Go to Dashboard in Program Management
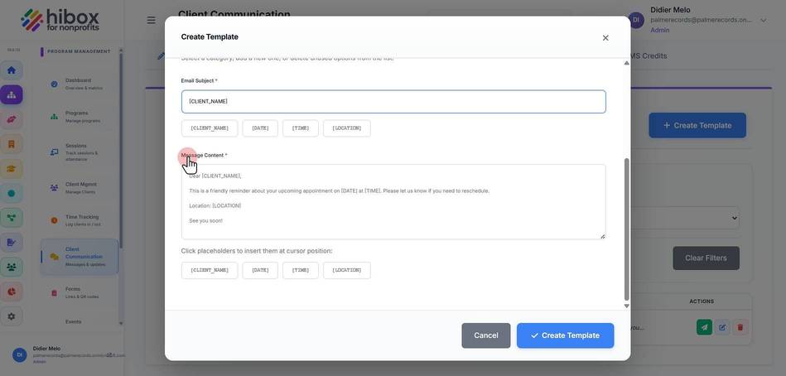The width and height of the screenshot is (786, 376). pyautogui.click(x=80, y=84)
